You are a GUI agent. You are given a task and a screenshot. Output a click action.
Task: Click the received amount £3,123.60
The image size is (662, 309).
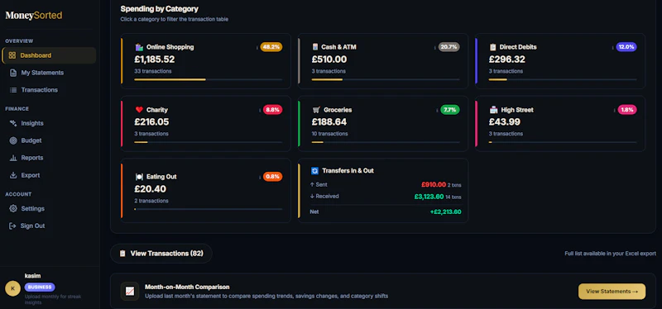pos(429,197)
